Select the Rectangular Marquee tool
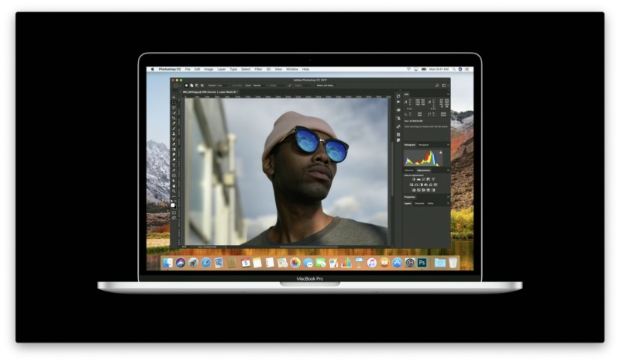 (174, 102)
